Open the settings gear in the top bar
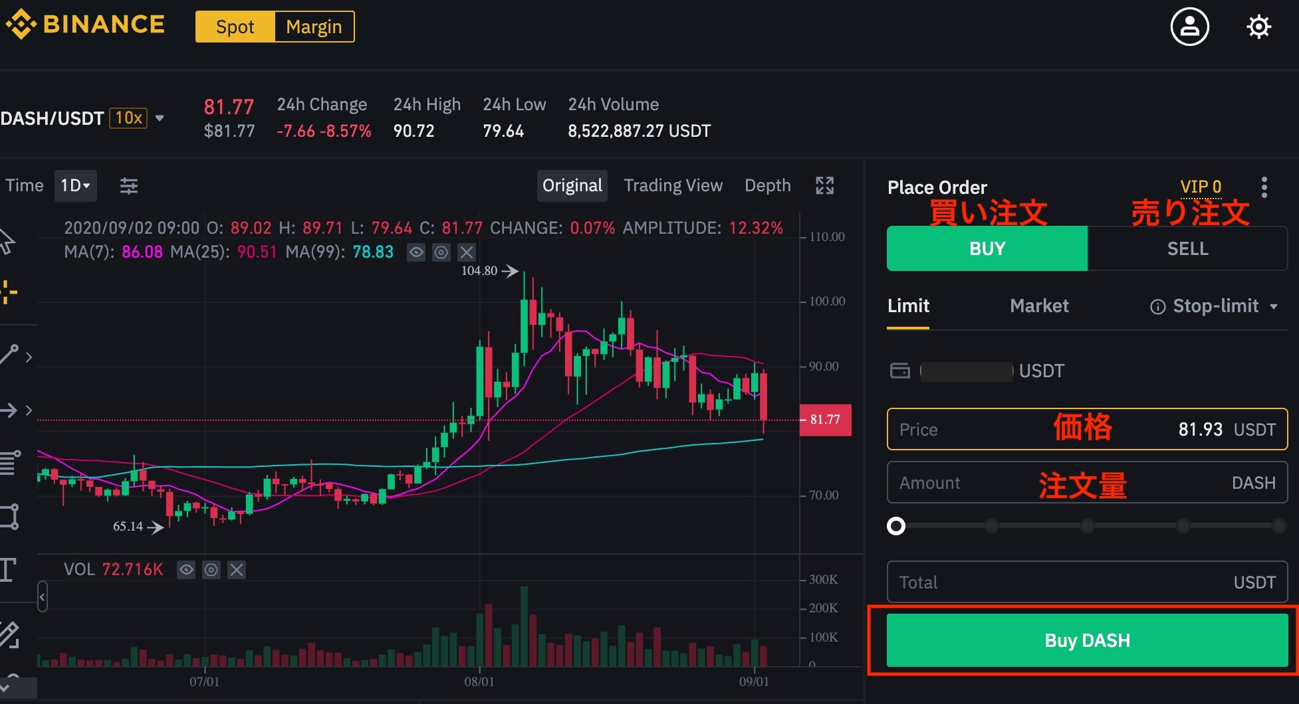1299x704 pixels. tap(1258, 26)
